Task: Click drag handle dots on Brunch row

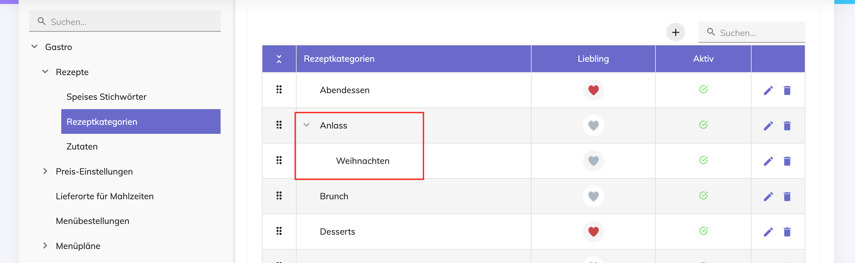Action: coord(279,196)
